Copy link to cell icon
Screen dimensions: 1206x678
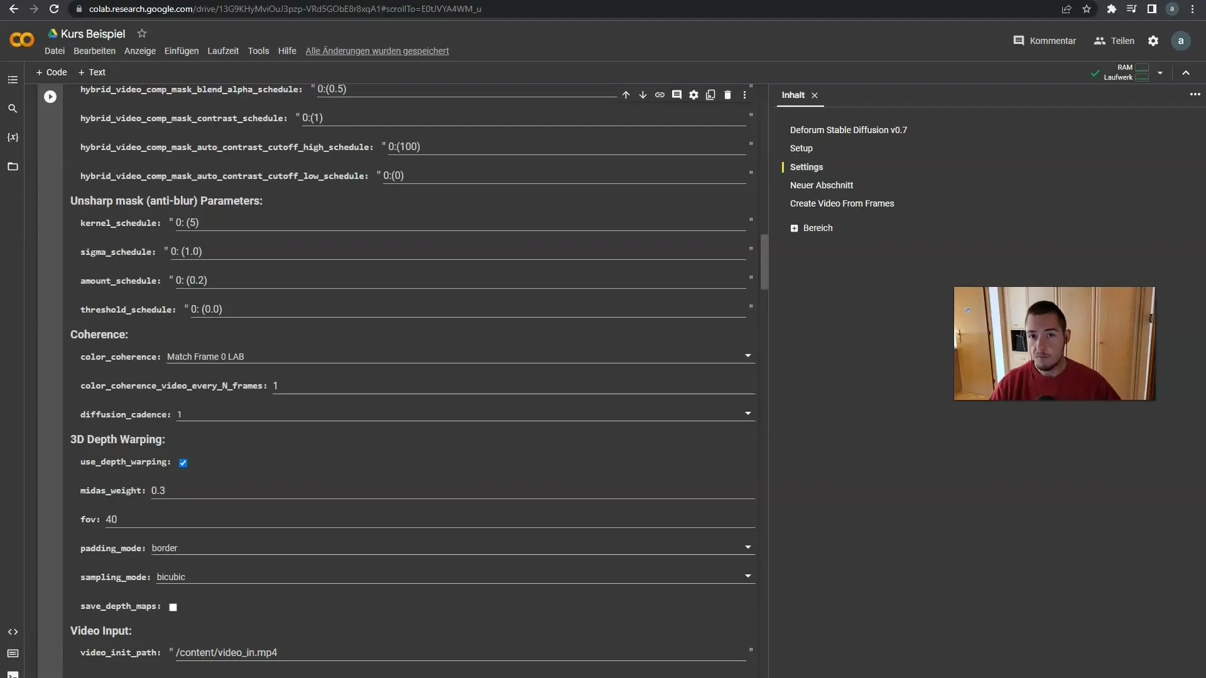660,95
